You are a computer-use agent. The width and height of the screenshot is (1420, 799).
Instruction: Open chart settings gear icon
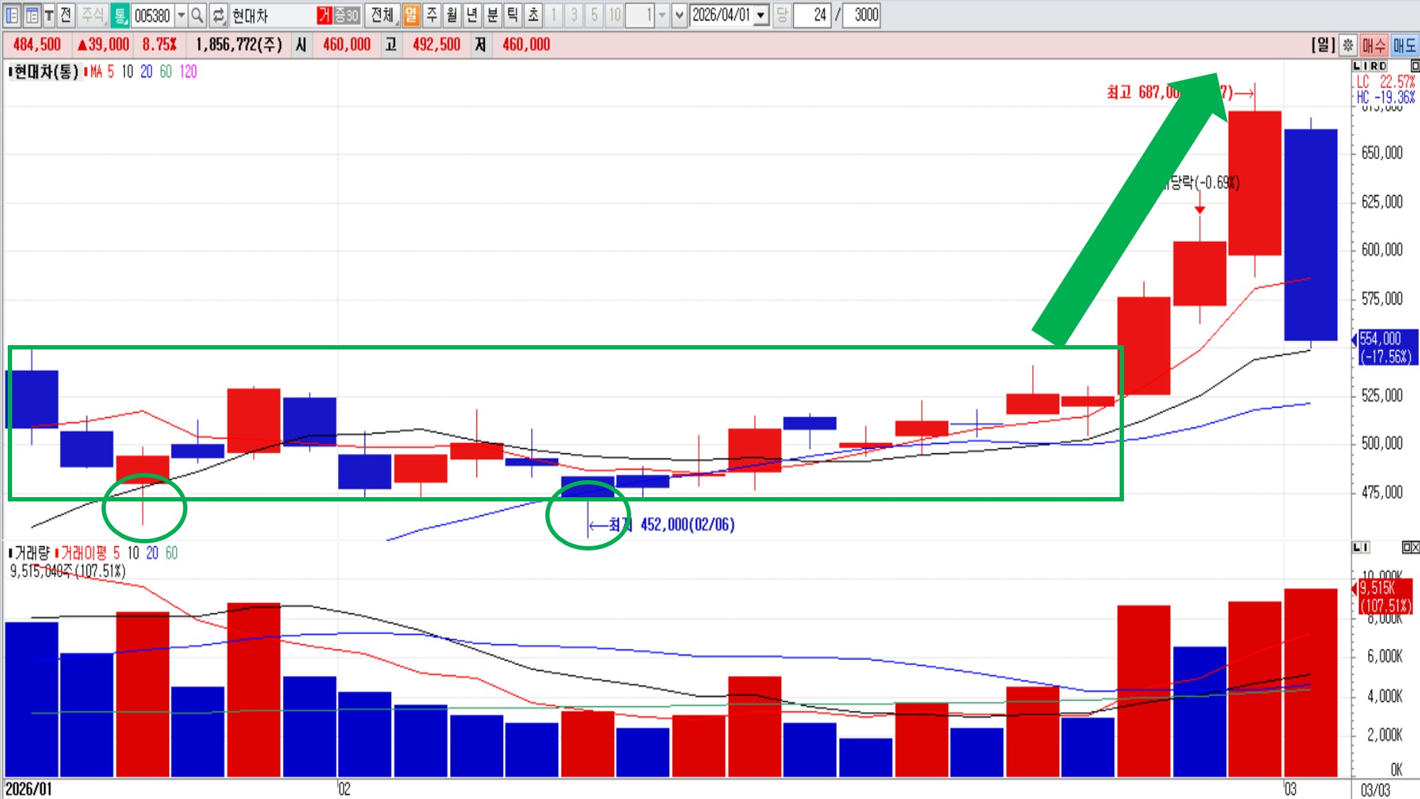tap(1348, 45)
